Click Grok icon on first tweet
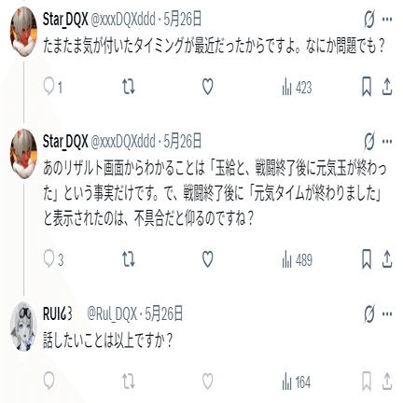This screenshot has height=403, width=403. tap(369, 20)
